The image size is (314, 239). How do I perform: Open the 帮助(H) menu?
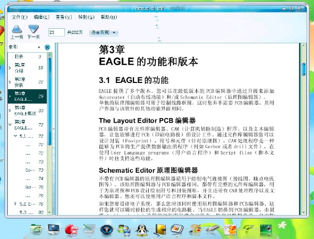[x=109, y=17]
